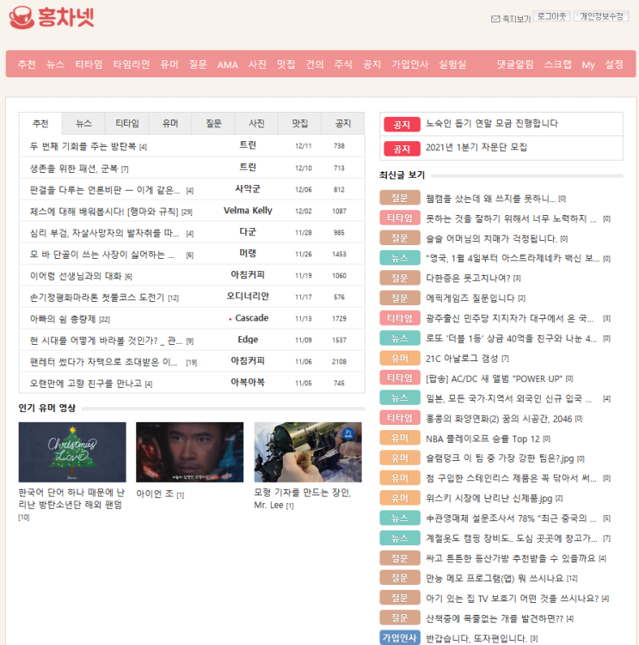This screenshot has height=645, width=639.
Task: Open 사진 in the pink navigation bar
Action: (257, 64)
